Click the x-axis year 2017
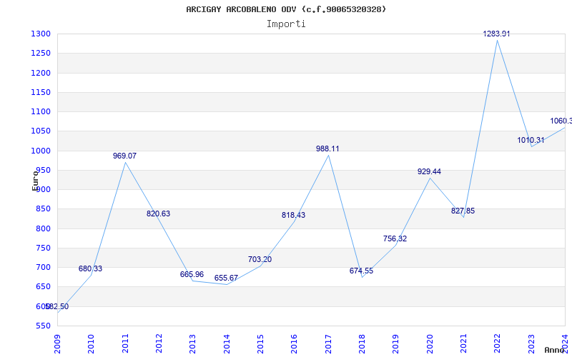The image size is (572, 357). pyautogui.click(x=328, y=343)
